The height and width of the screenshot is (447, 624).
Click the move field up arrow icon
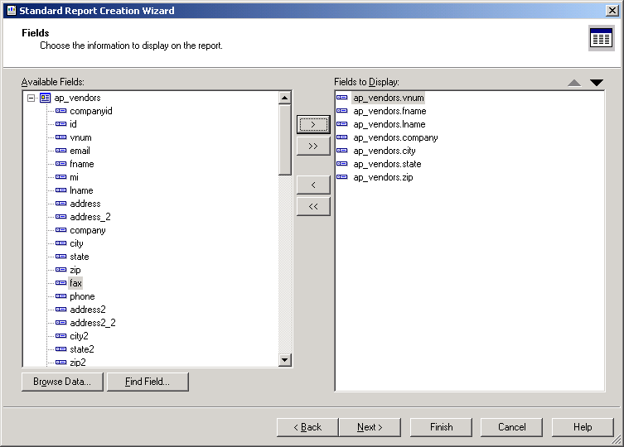(574, 83)
